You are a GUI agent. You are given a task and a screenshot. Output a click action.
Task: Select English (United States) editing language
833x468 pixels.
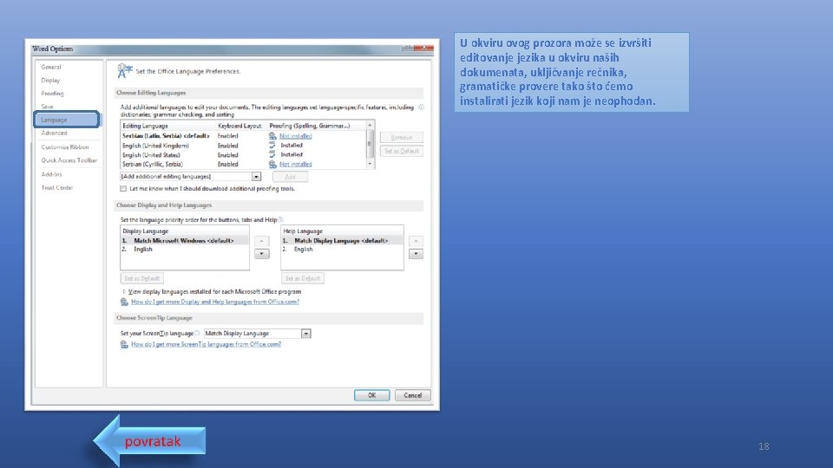[x=243, y=155]
